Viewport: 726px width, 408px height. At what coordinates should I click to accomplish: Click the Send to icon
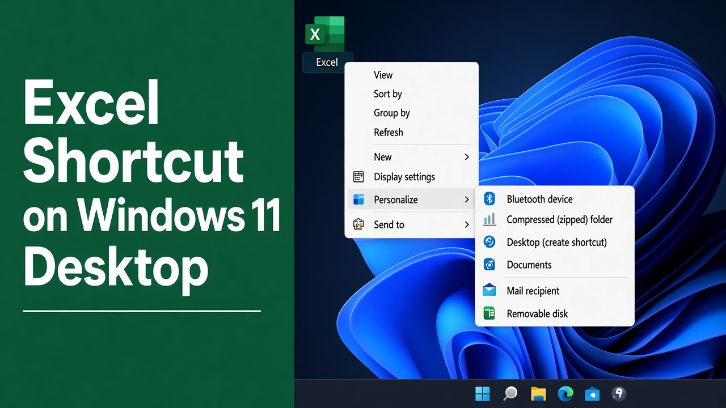point(358,224)
